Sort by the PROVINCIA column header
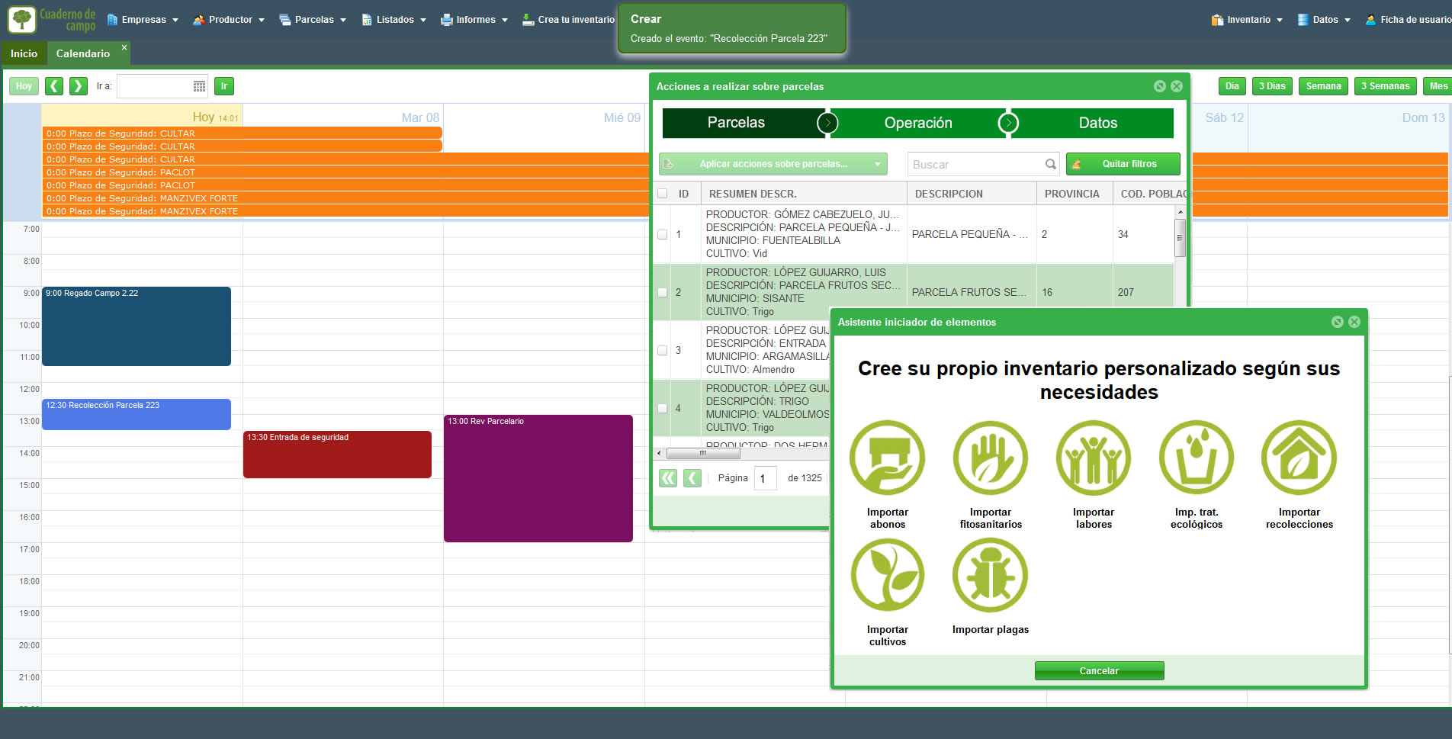Viewport: 1452px width, 739px height. coord(1074,194)
